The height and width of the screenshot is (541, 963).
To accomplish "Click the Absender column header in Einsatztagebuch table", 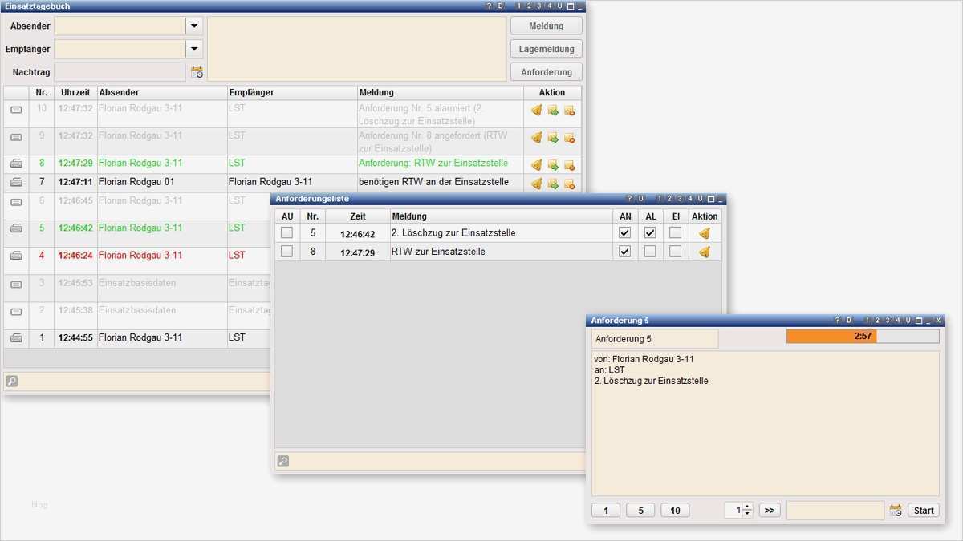I will [161, 92].
